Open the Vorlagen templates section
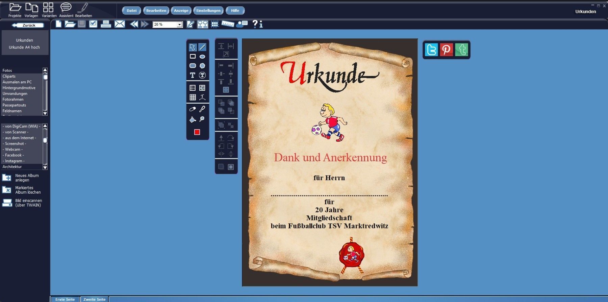The width and height of the screenshot is (608, 302). (31, 10)
